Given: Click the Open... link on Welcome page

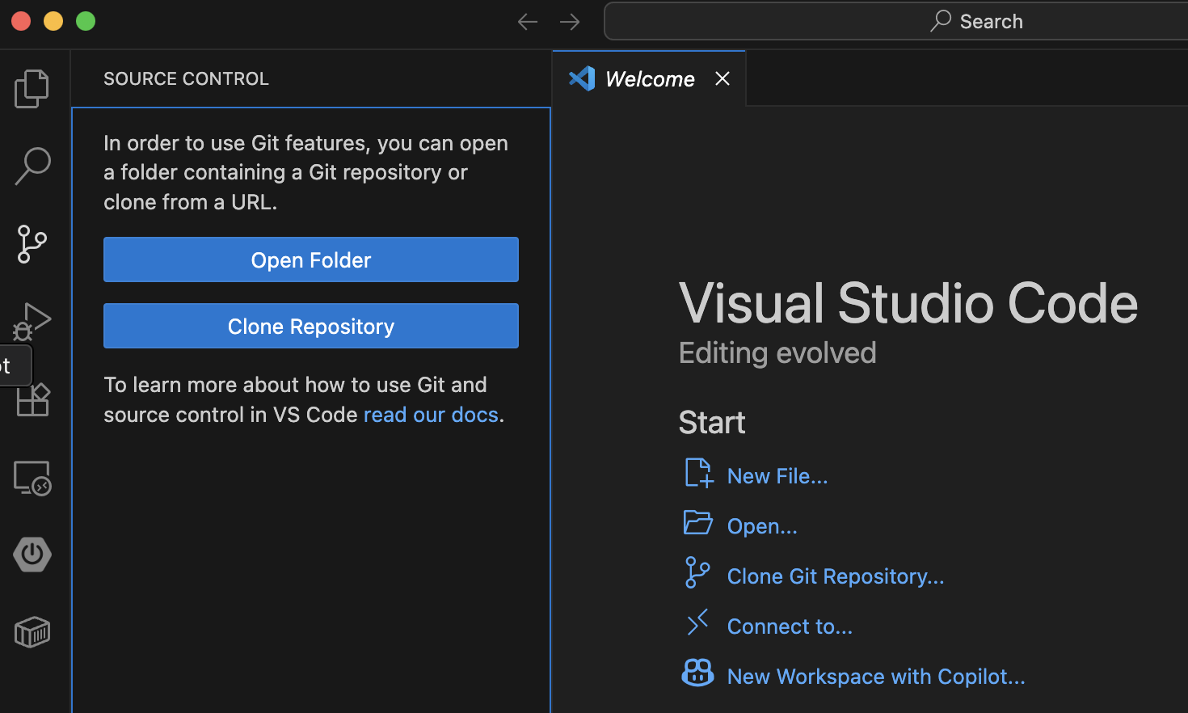Looking at the screenshot, I should point(762,526).
